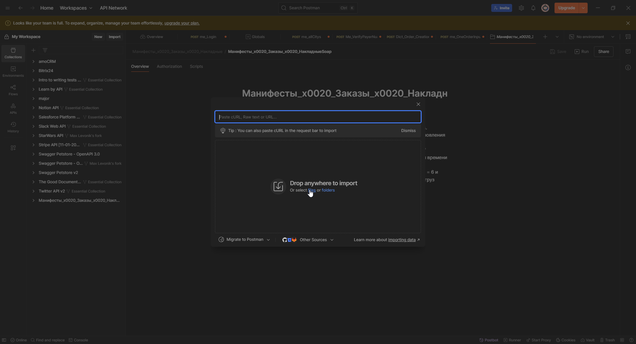The image size is (636, 344).
Task: Open the info icon in the right sidebar
Action: pos(628,67)
